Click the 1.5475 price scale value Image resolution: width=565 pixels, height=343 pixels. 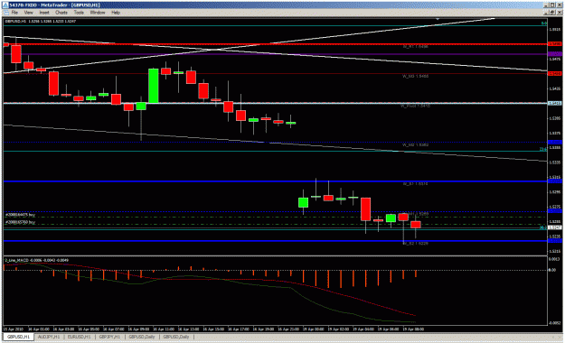pyautogui.click(x=555, y=59)
